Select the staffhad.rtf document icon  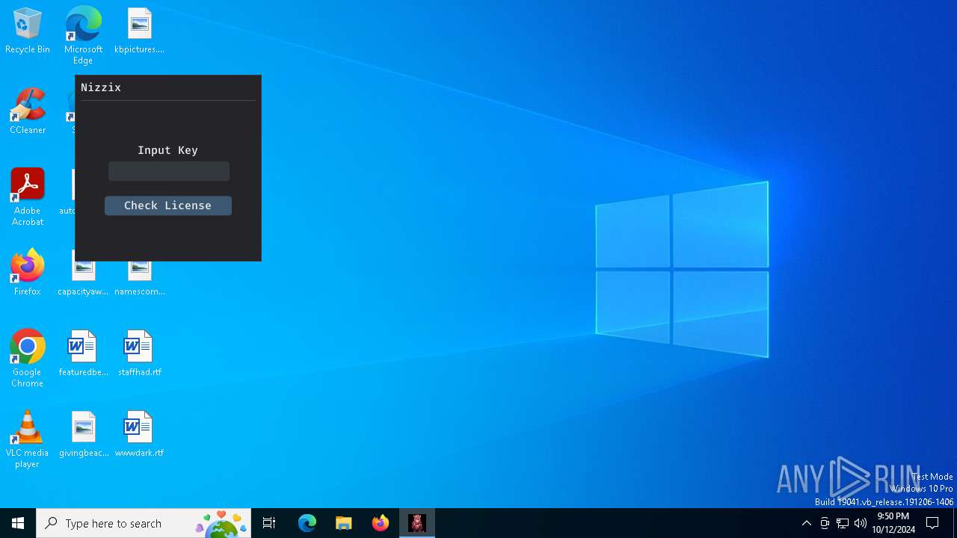click(x=140, y=354)
